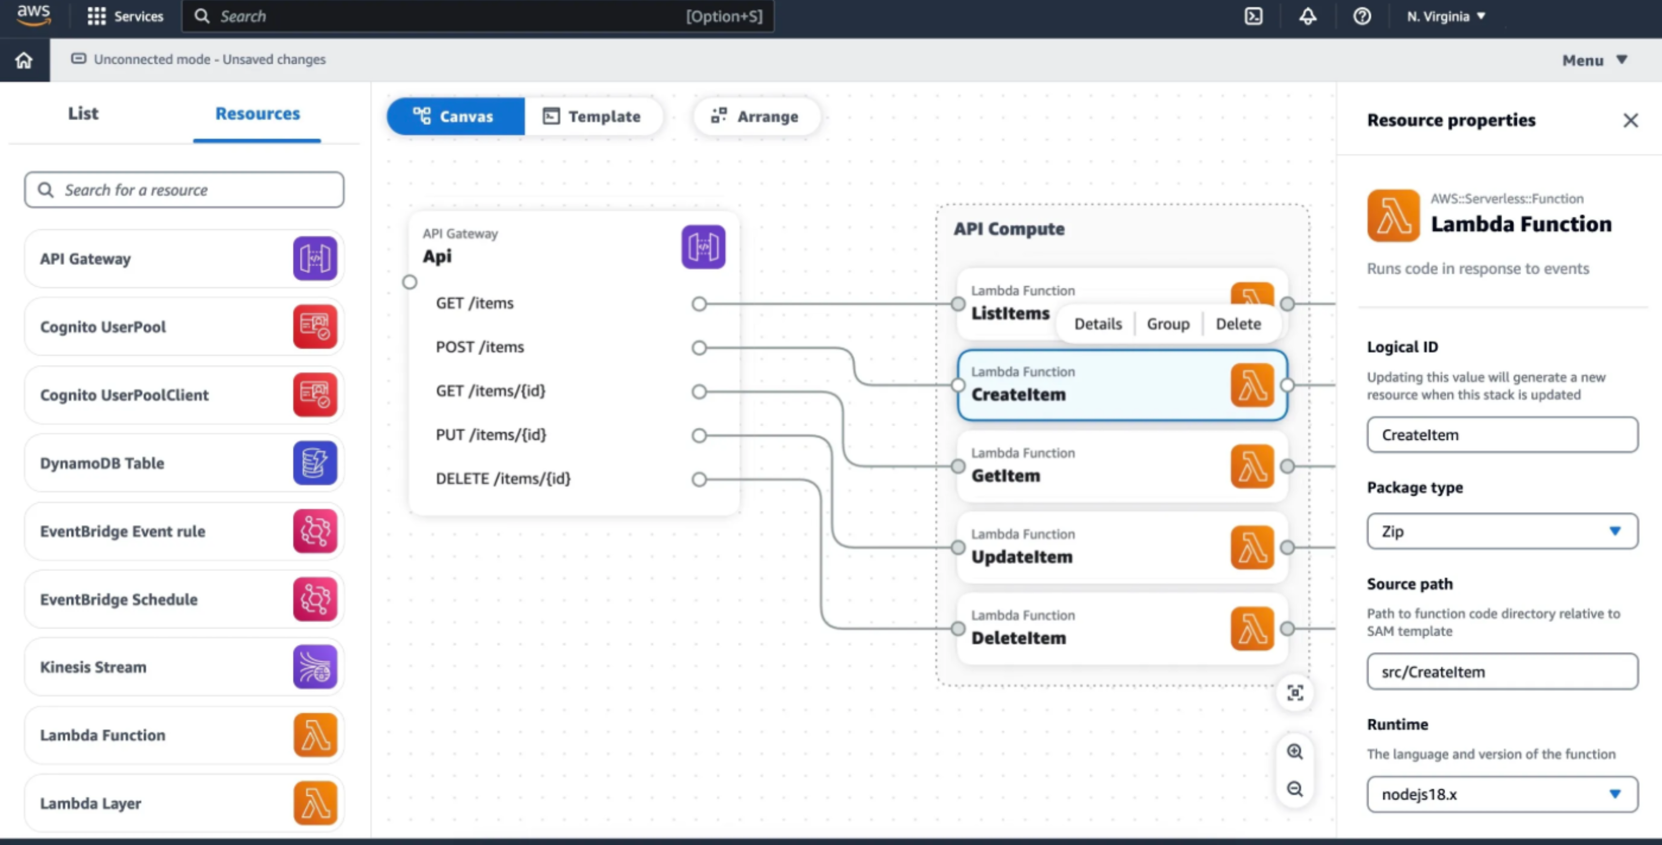The width and height of the screenshot is (1662, 845).
Task: Click the DeleteItem card input port
Action: pos(958,629)
